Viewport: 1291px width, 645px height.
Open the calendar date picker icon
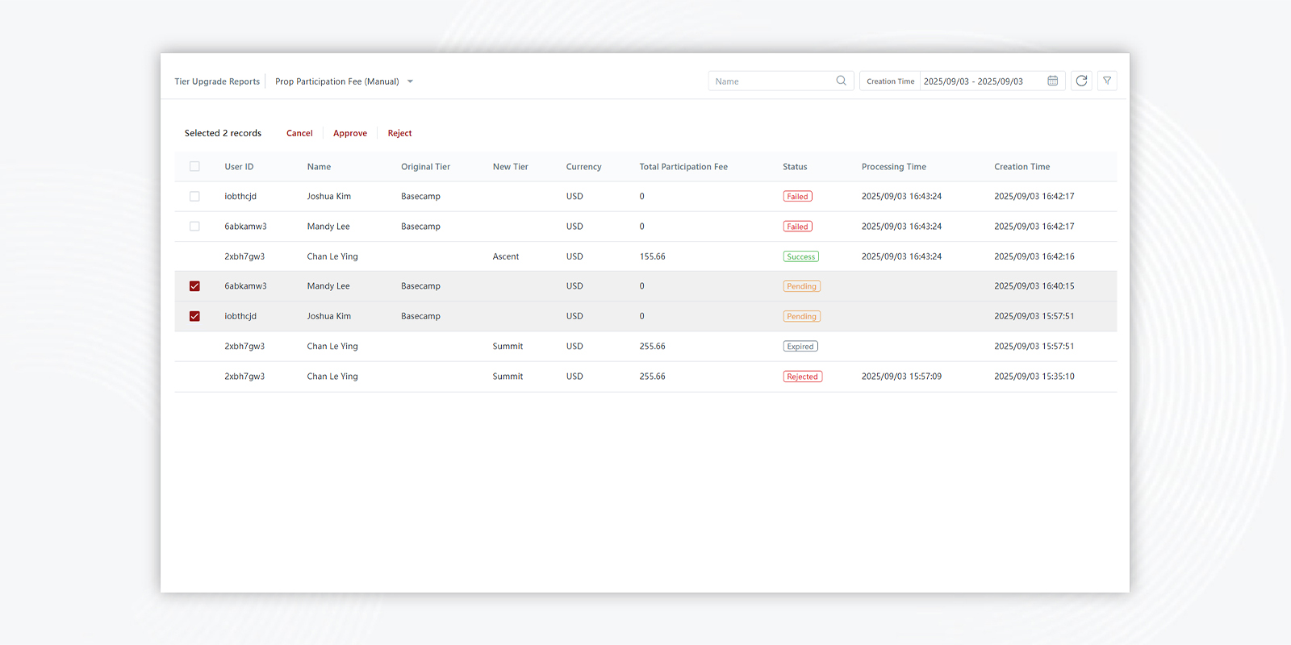(1052, 81)
